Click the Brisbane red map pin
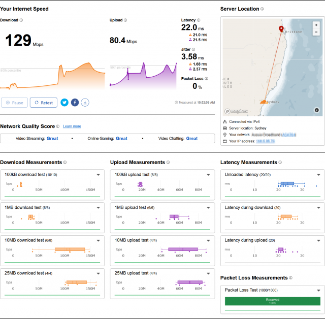Image resolution: width=325 pixels, height=319 pixels. tap(281, 29)
